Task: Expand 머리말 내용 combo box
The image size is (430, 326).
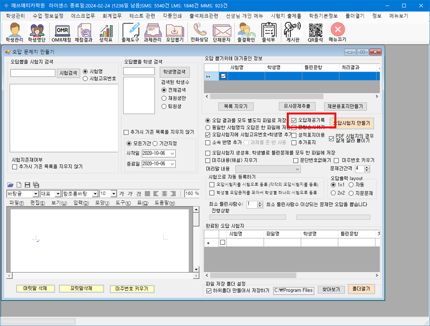Action: click(x=297, y=169)
